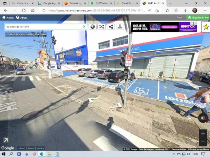The width and height of the screenshot is (210, 157).
Task: Click the Google logo in the panorama
Action: pyautogui.click(x=8, y=148)
